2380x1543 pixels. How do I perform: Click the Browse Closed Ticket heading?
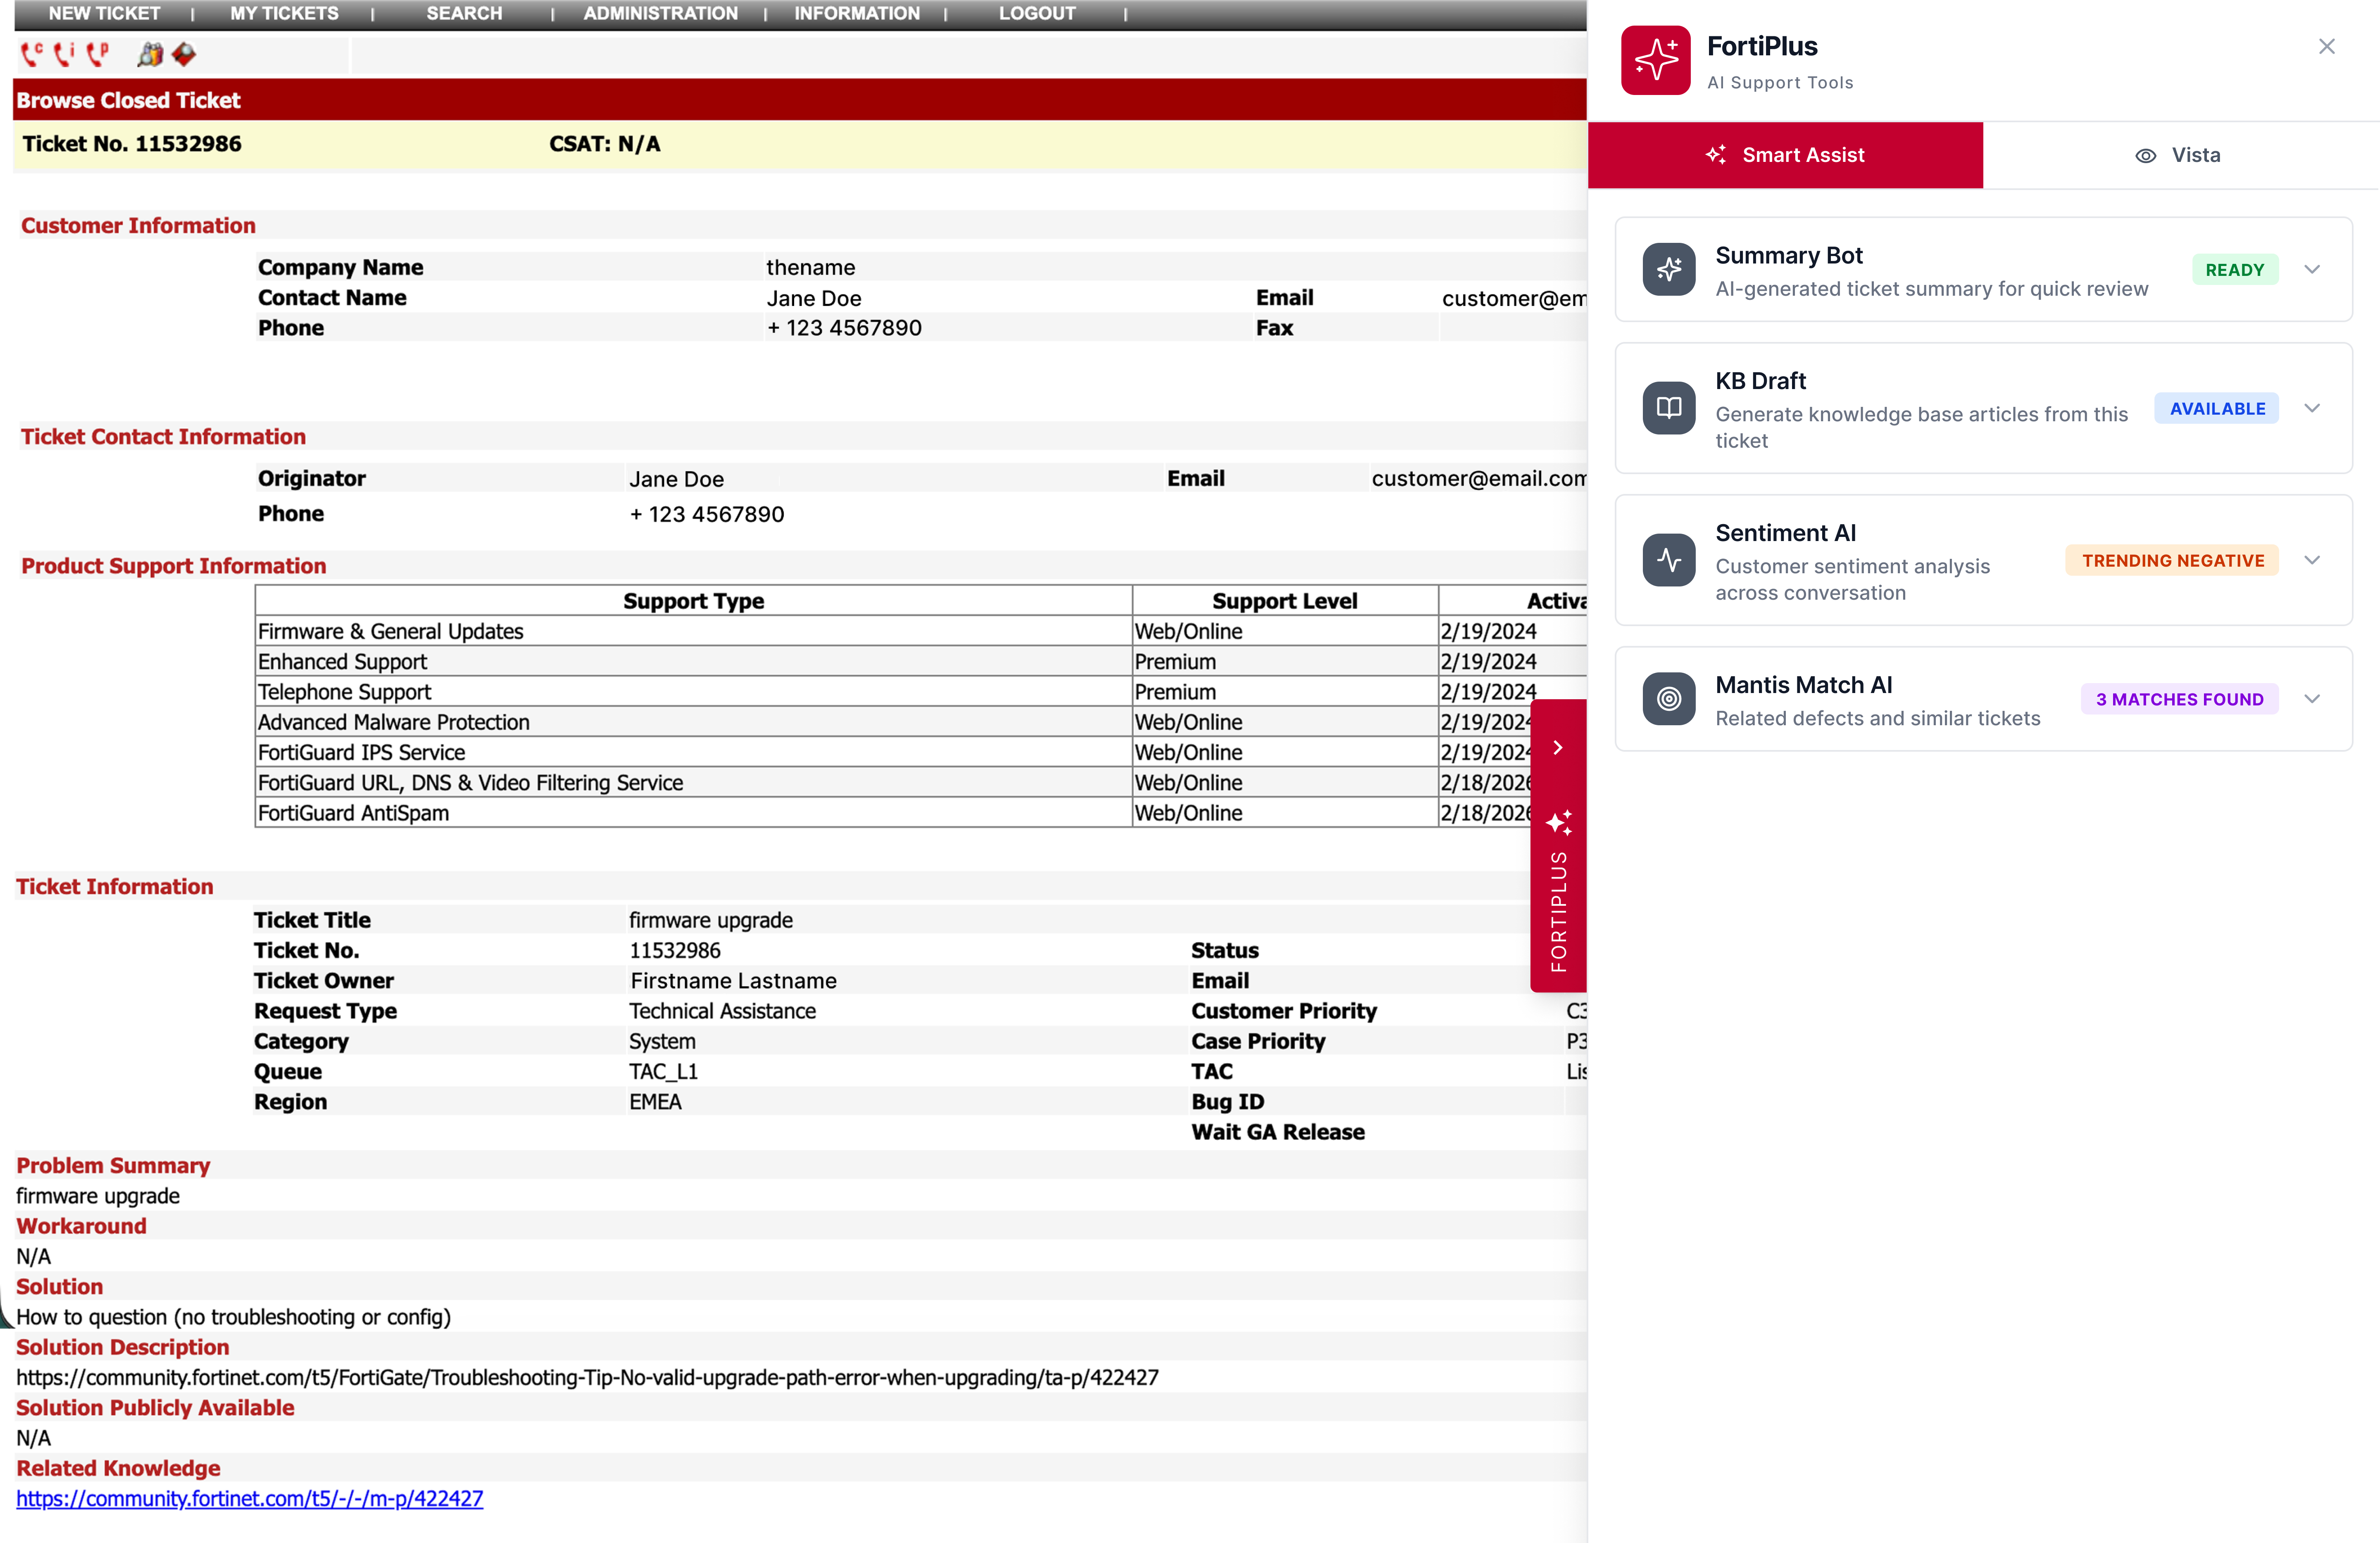point(128,100)
